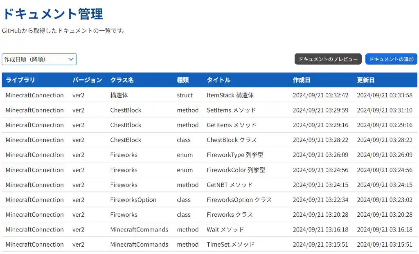Click the 作成日 column header
This screenshot has width=419, height=254.
(302, 80)
